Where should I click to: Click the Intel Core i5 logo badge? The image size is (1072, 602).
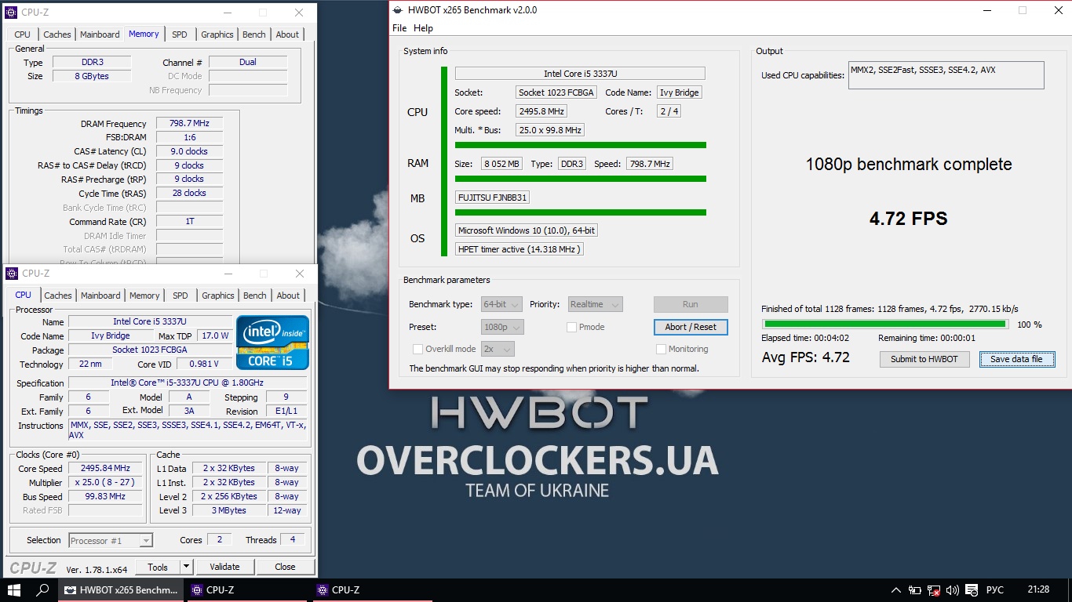(x=273, y=343)
